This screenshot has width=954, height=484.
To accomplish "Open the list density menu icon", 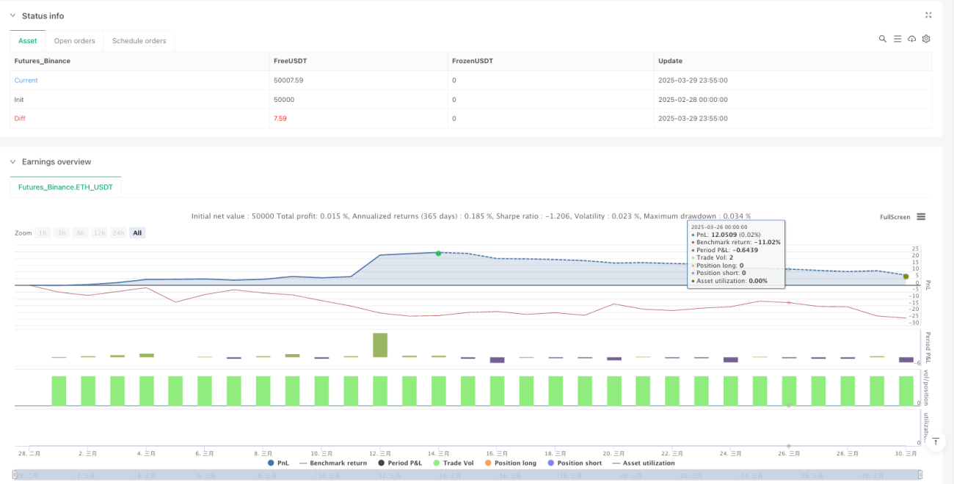I will pos(897,39).
